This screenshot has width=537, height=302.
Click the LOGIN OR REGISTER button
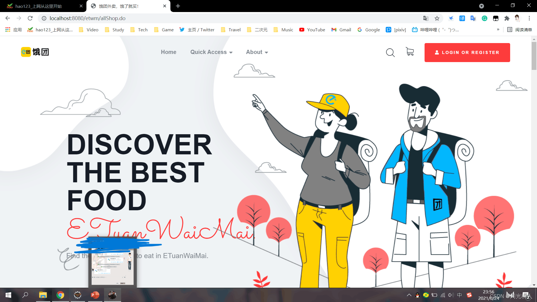[467, 53]
